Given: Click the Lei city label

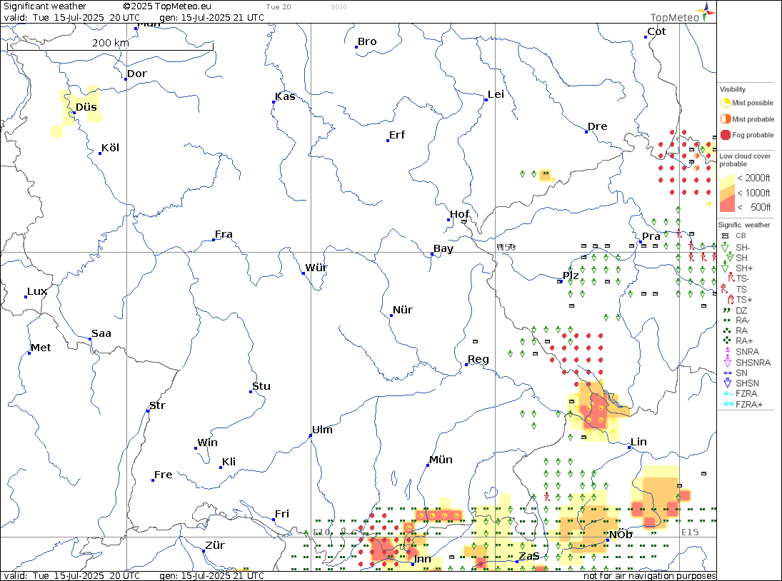Looking at the screenshot, I should pos(496,95).
